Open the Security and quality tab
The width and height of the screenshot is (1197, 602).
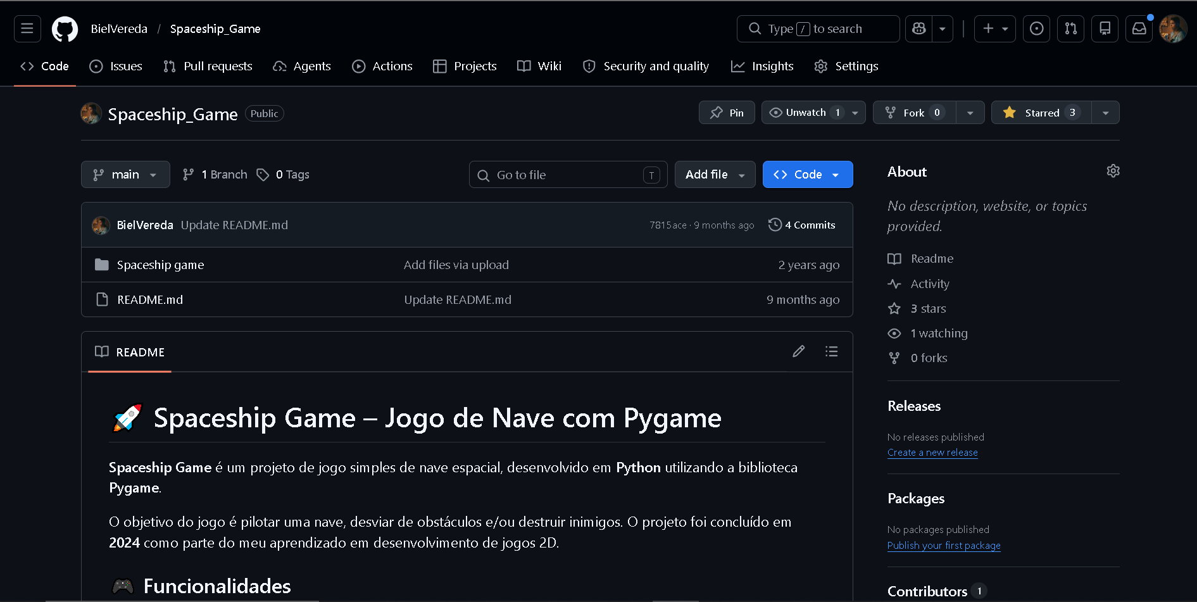(x=646, y=66)
